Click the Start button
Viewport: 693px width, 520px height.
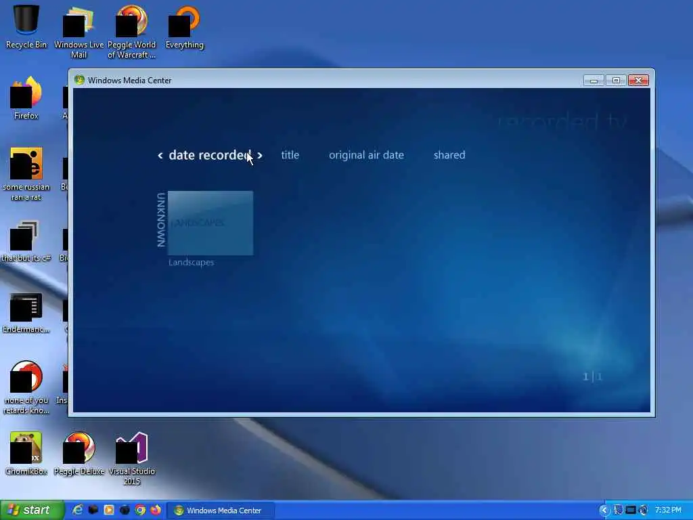pos(32,510)
